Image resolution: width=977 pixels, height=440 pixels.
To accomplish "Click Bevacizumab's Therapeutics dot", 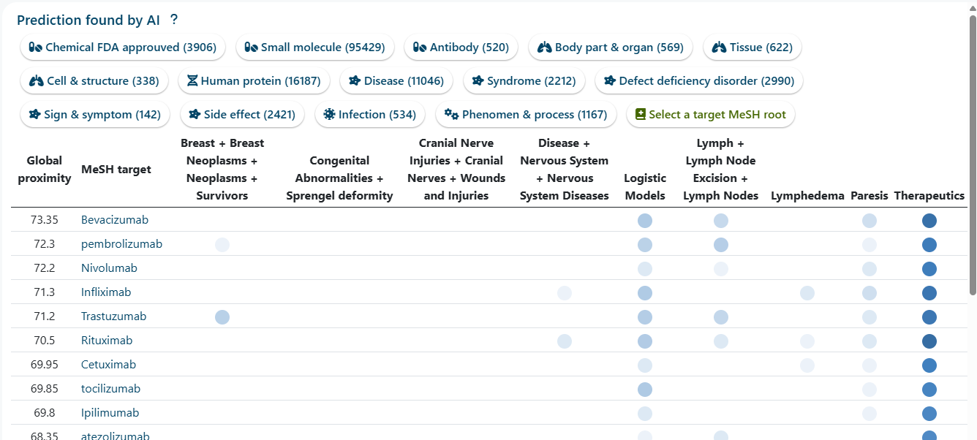I will (x=929, y=221).
